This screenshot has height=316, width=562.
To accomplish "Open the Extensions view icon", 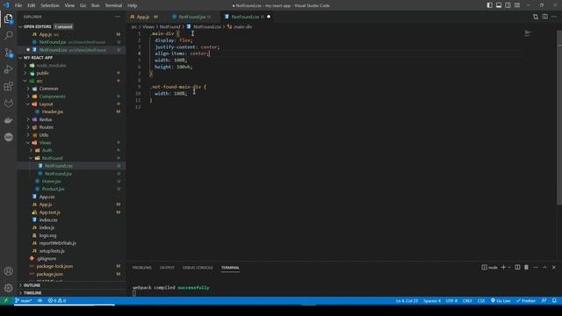I will (8, 86).
